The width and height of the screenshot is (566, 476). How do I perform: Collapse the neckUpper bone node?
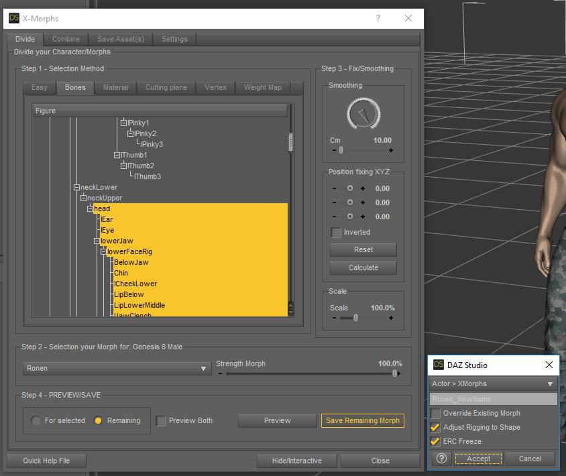coord(83,198)
